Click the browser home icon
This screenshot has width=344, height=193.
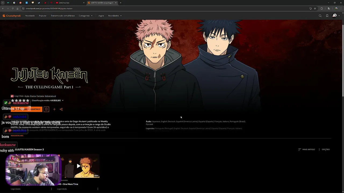17,8
